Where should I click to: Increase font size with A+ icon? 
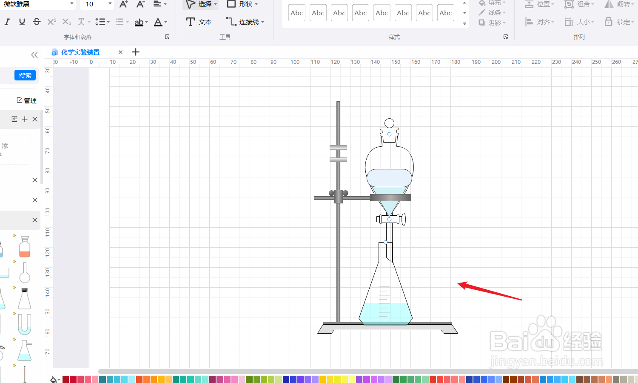point(124,4)
